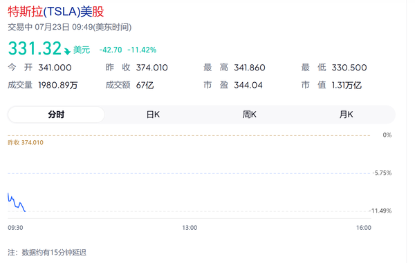
Task: Click the price change -42.70
Action: [x=111, y=50]
